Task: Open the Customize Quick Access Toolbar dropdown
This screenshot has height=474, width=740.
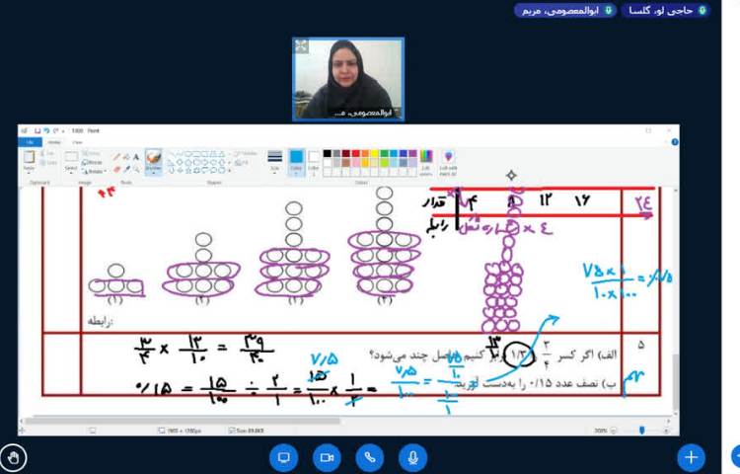Action: coord(63,130)
